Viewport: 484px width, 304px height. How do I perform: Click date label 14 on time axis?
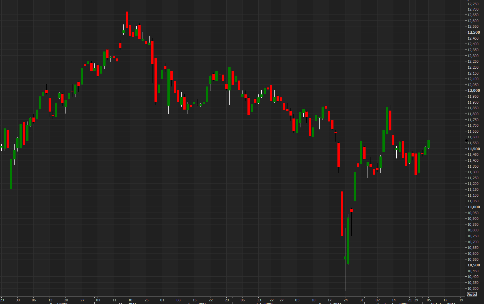point(394,300)
